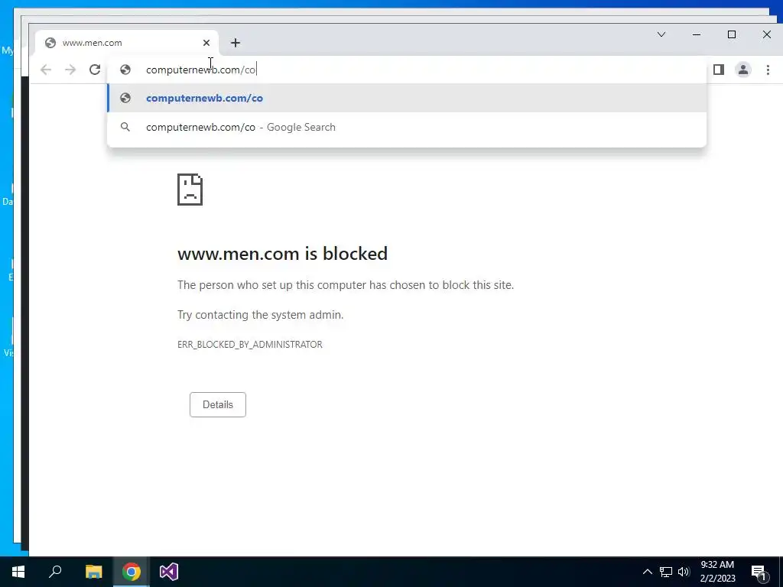Click the browser back arrow
The width and height of the screenshot is (783, 587).
pyautogui.click(x=45, y=70)
